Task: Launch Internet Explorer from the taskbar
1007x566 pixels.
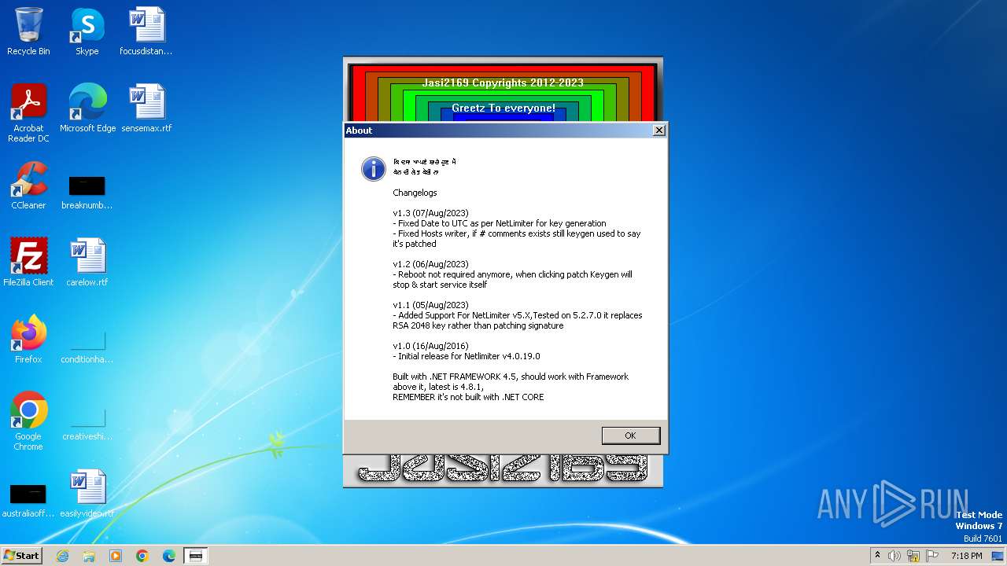Action: pyautogui.click(x=62, y=555)
